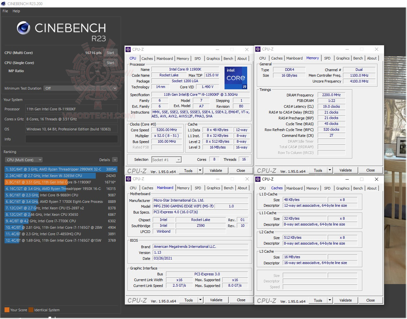The height and width of the screenshot is (319, 407).
Task: Select the Threadripper 2990WX ranking row
Action: pos(61,169)
